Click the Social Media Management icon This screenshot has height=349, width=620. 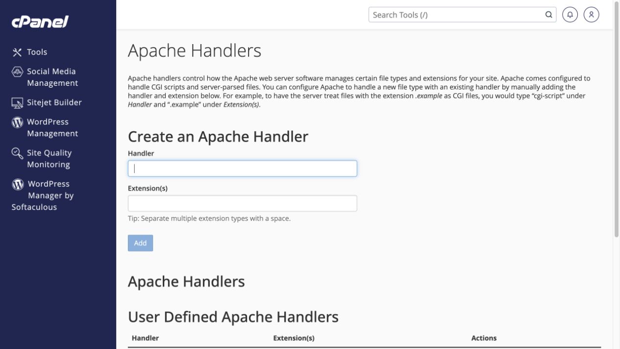pyautogui.click(x=17, y=72)
